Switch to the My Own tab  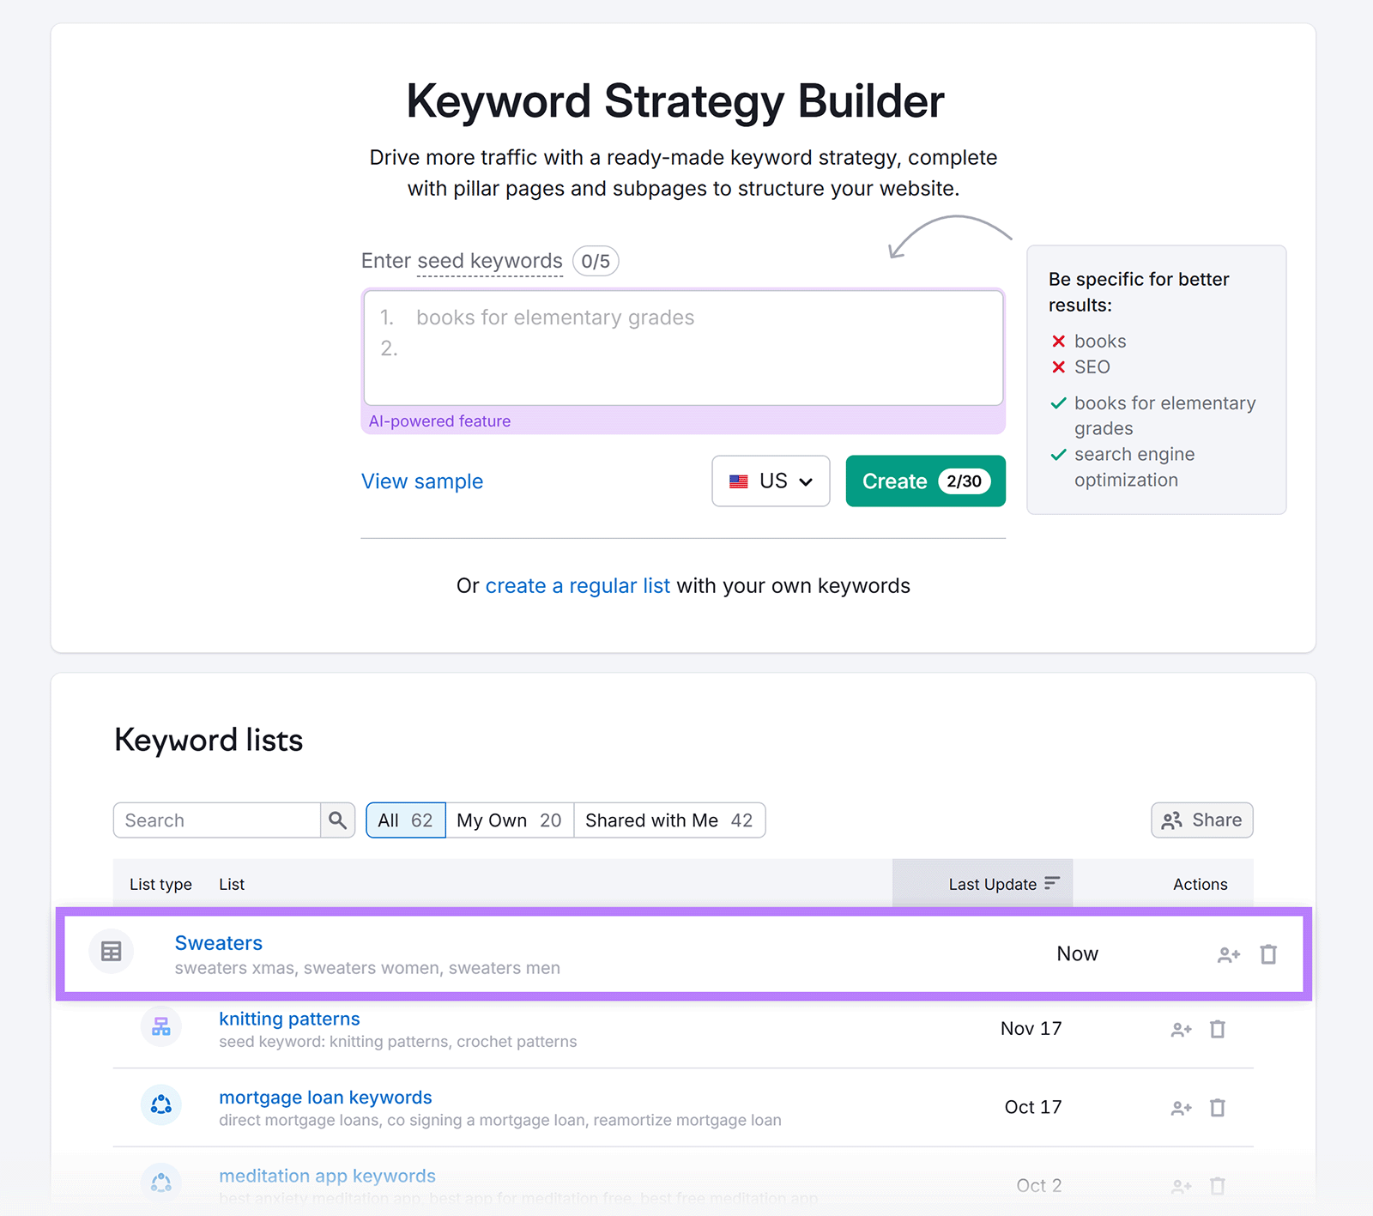508,820
